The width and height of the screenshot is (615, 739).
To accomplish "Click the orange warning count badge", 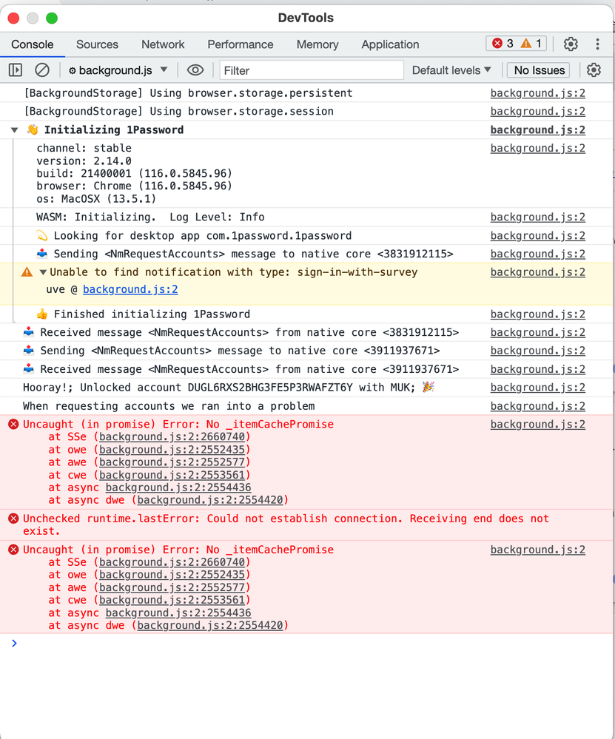I will point(531,44).
